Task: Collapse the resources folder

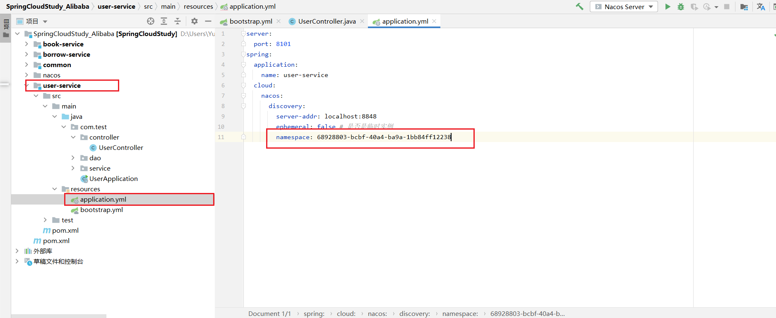Action: pos(55,189)
